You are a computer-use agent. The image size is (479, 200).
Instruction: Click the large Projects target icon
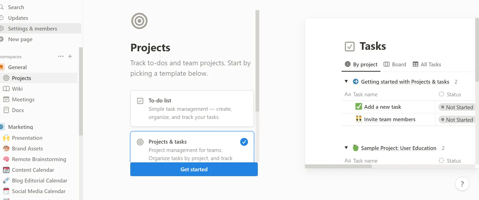[139, 21]
